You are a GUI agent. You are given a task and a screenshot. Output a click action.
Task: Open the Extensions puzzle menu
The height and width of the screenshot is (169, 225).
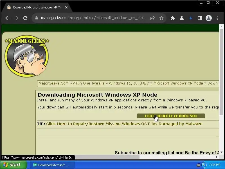[173, 18]
